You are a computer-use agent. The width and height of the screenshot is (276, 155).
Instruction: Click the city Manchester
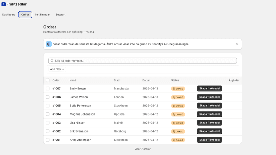122,88
